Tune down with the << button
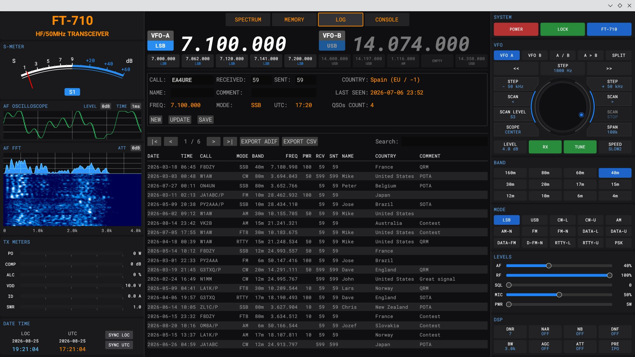Image resolution: width=635 pixels, height=357 pixels. (x=516, y=68)
